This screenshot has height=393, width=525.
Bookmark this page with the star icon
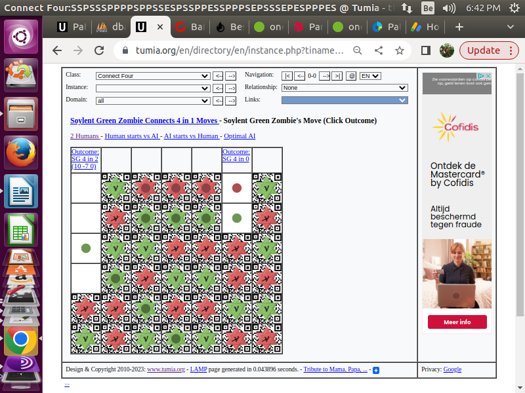pos(399,50)
